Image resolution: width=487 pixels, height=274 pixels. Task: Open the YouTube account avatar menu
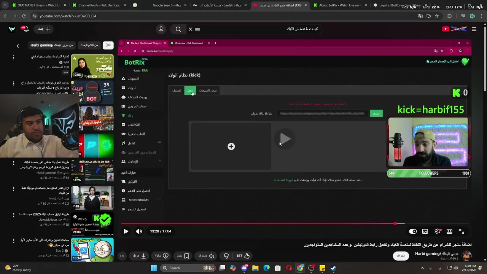point(12,29)
